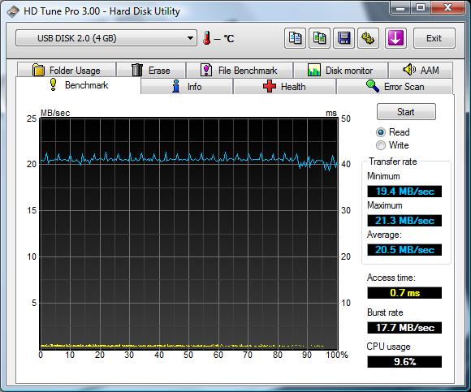Click the HD Tune title bar icon
The width and height of the screenshot is (471, 392).
[13, 11]
